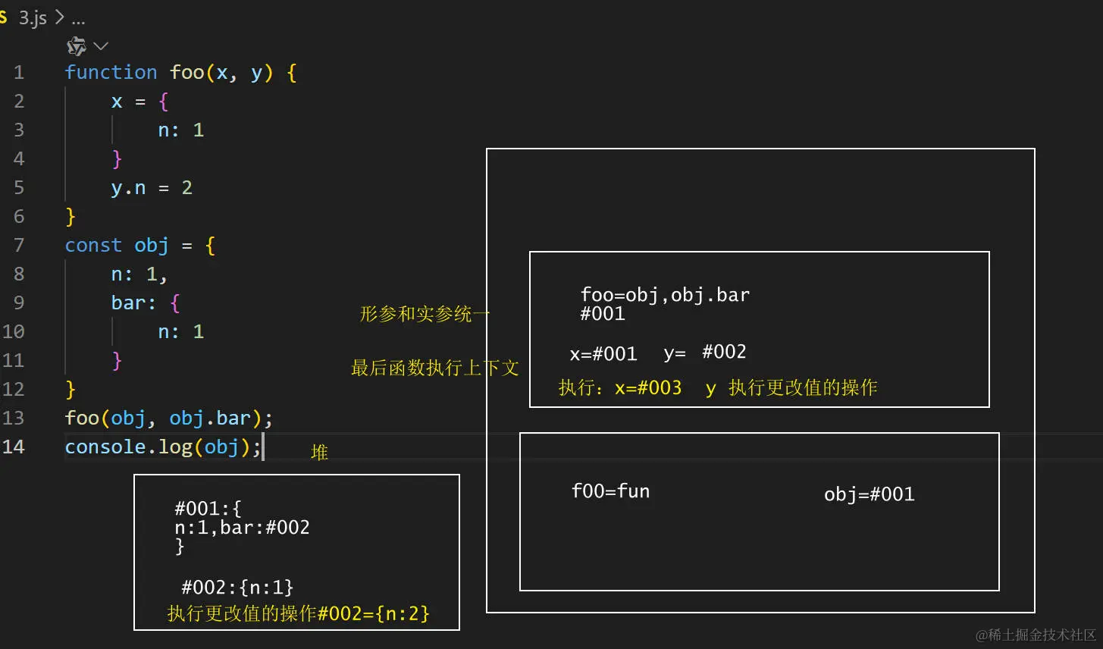Screen dimensions: 1103x649
Task: Click the breadcrumb separator chevron after 3.js
Action: point(58,17)
